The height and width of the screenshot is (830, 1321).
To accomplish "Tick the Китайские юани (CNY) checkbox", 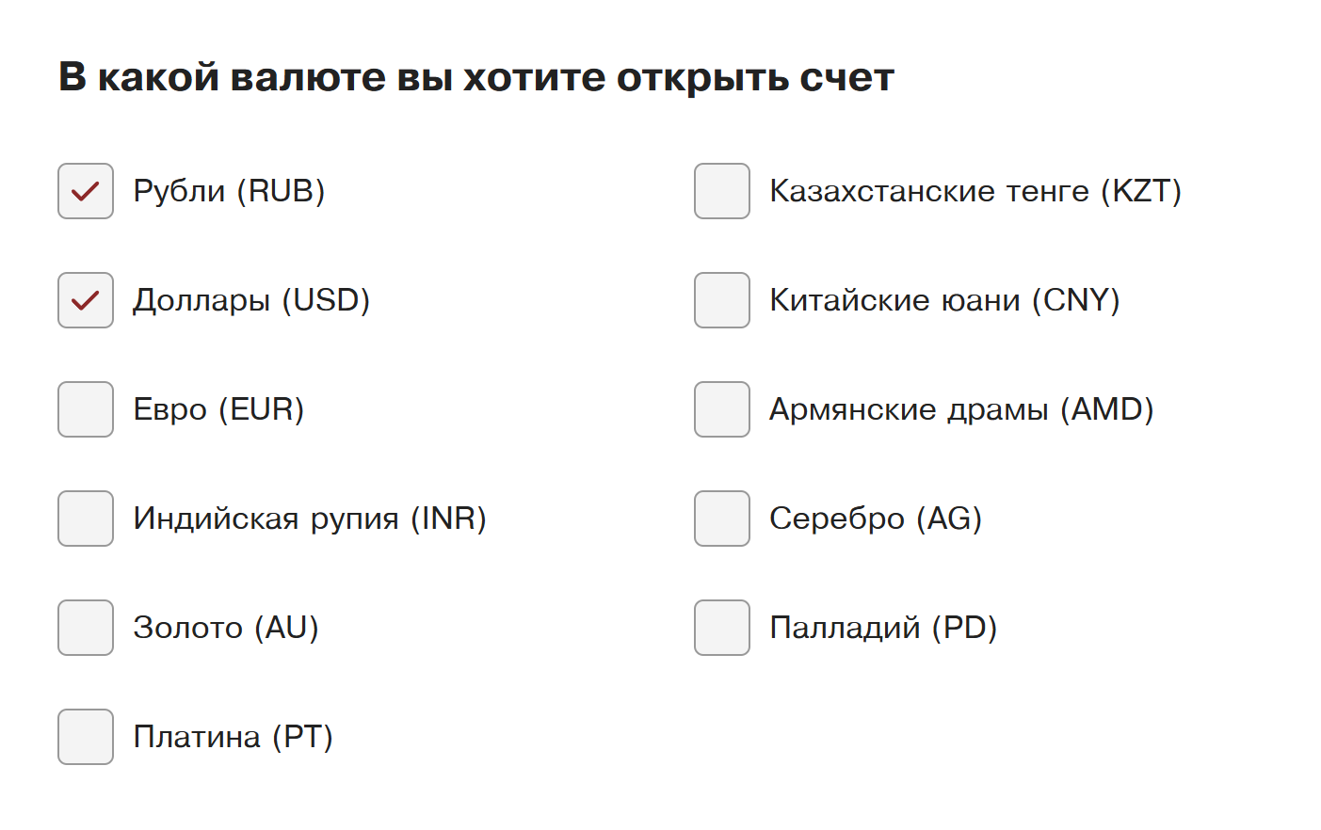I will coord(722,300).
